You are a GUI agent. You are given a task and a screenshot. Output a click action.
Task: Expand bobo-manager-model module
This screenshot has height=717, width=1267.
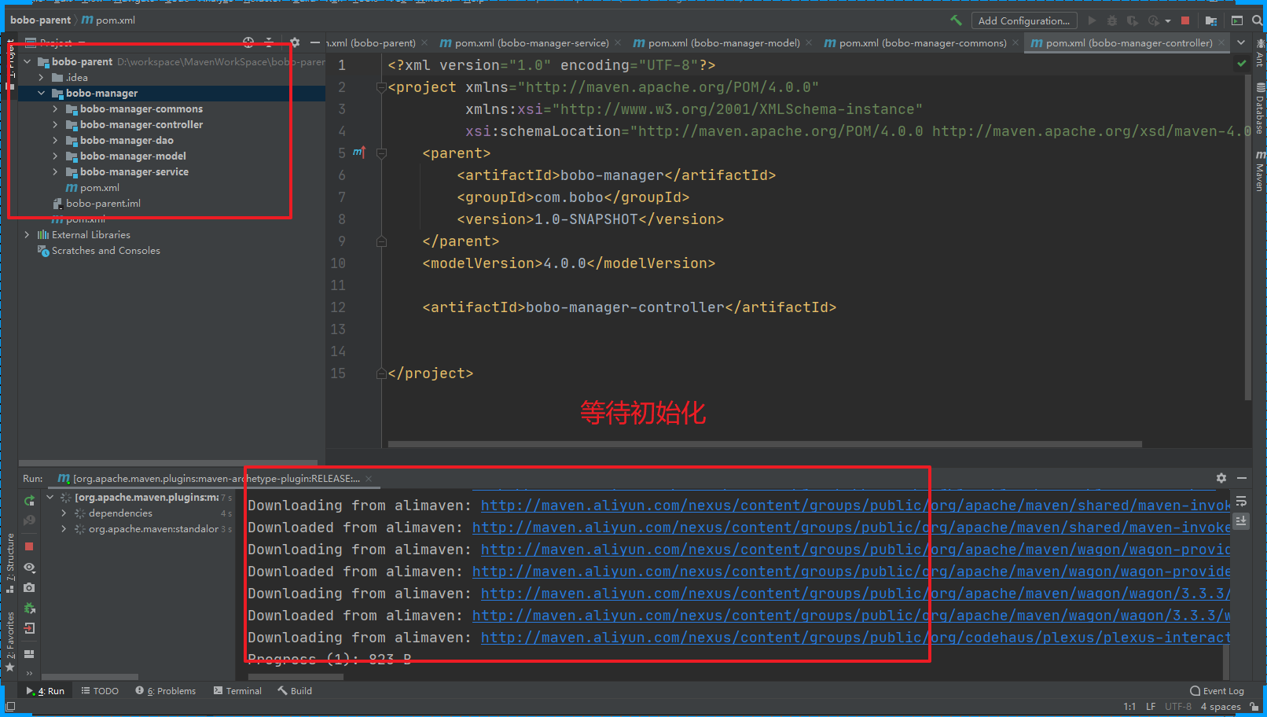click(55, 156)
